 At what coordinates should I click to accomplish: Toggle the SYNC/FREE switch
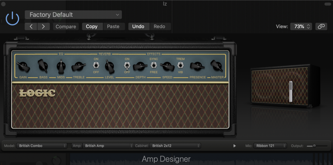point(153,65)
